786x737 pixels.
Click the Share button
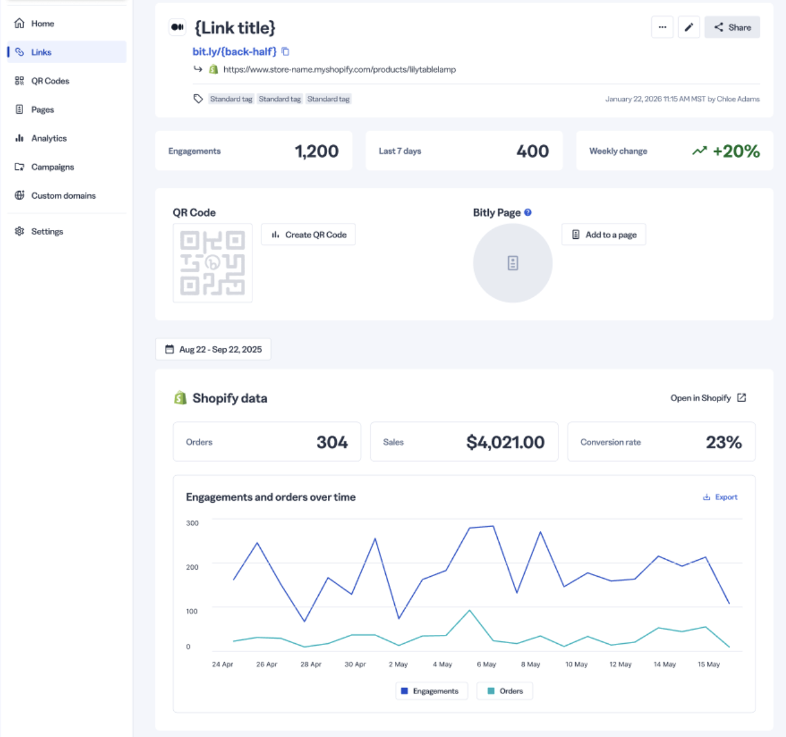[732, 27]
